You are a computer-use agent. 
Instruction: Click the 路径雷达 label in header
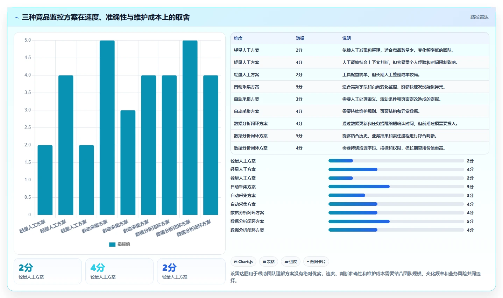pyautogui.click(x=479, y=17)
